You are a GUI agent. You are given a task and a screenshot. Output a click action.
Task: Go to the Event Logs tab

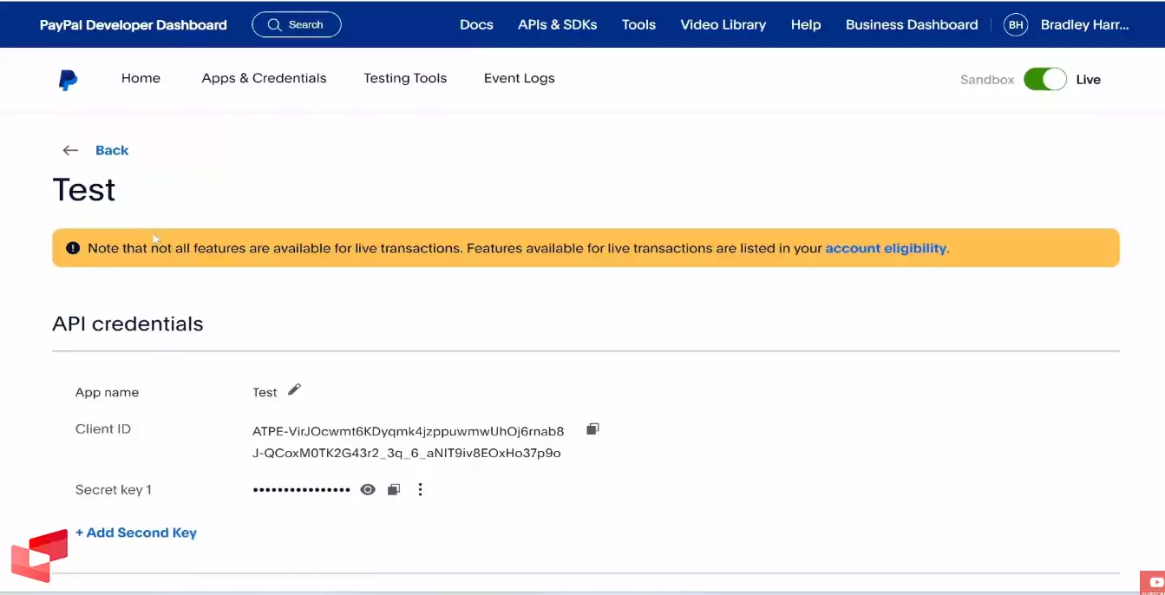(x=519, y=78)
